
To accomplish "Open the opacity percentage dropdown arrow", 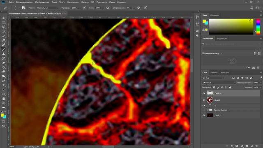I will 79,8.
